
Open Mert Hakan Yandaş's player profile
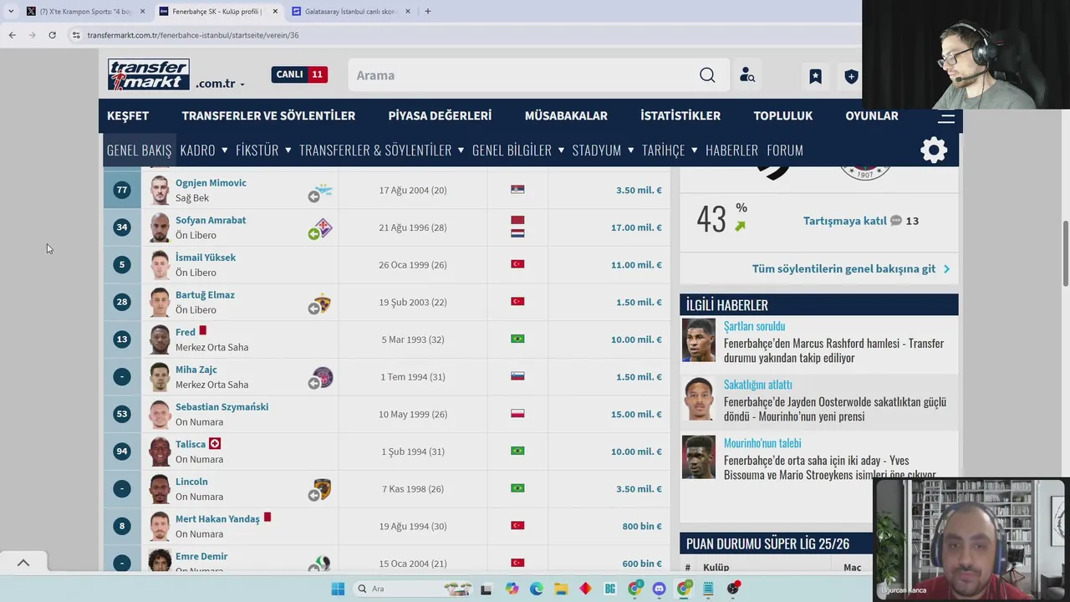click(x=217, y=519)
